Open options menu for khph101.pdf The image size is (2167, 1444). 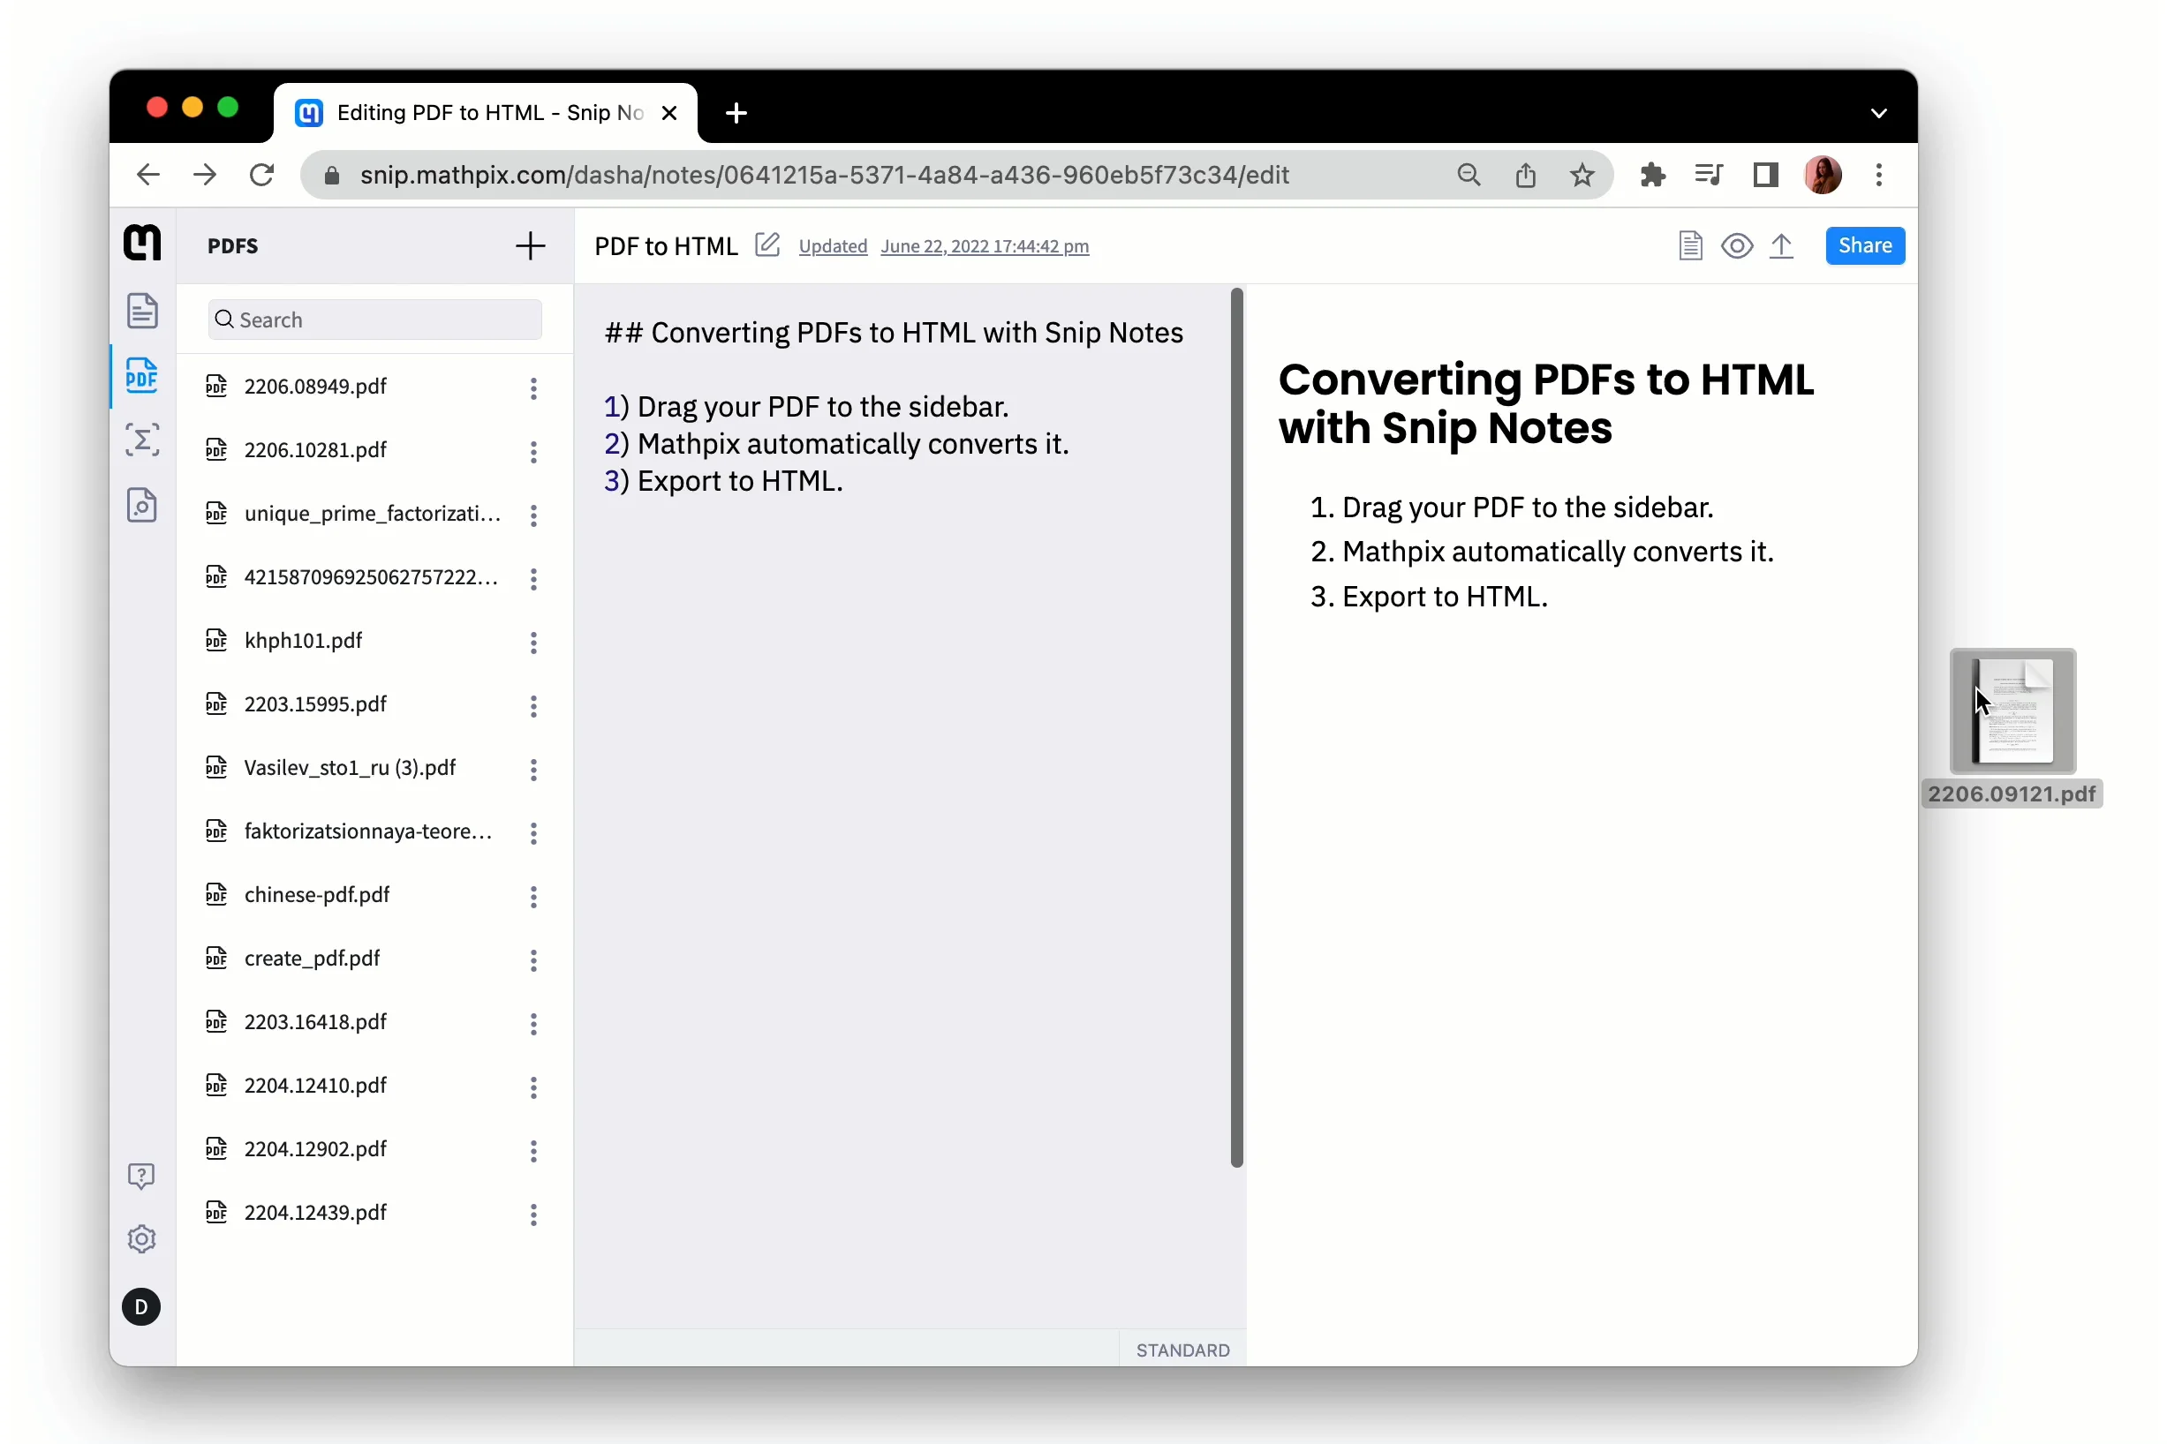point(533,642)
